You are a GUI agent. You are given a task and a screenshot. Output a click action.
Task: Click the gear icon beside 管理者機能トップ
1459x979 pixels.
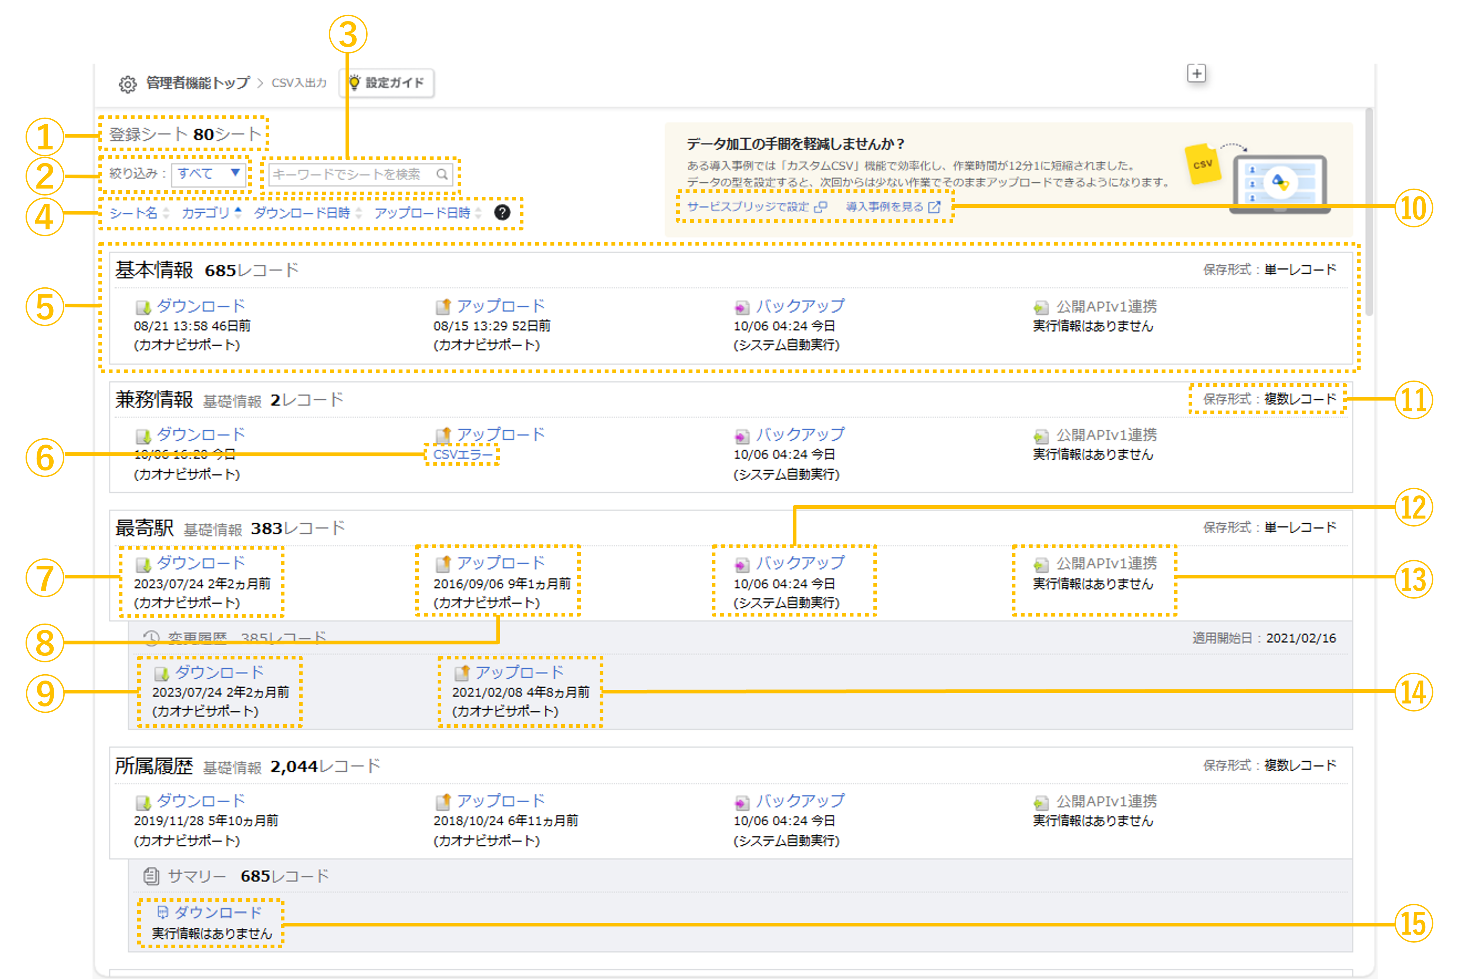click(127, 83)
